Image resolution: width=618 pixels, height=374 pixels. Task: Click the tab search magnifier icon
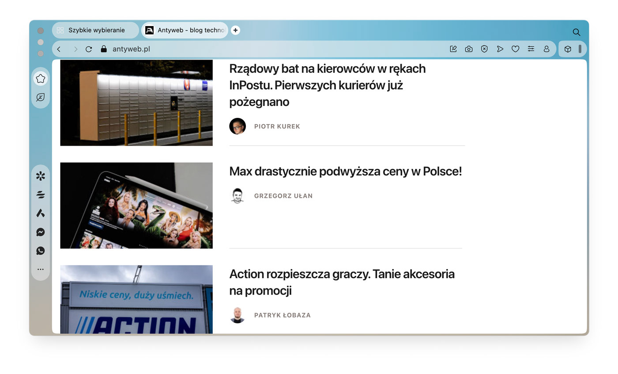pos(576,32)
